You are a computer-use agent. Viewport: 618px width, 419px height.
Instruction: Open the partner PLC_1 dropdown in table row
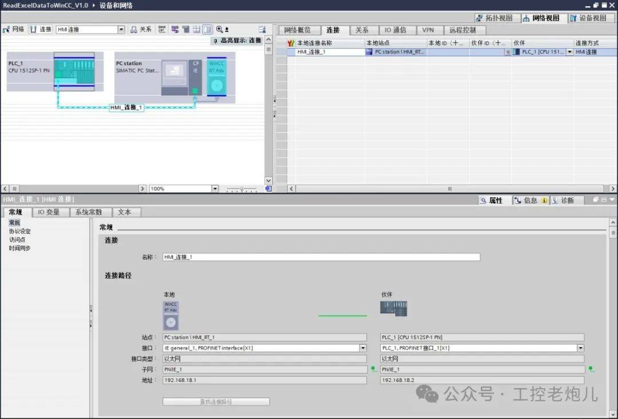click(569, 52)
